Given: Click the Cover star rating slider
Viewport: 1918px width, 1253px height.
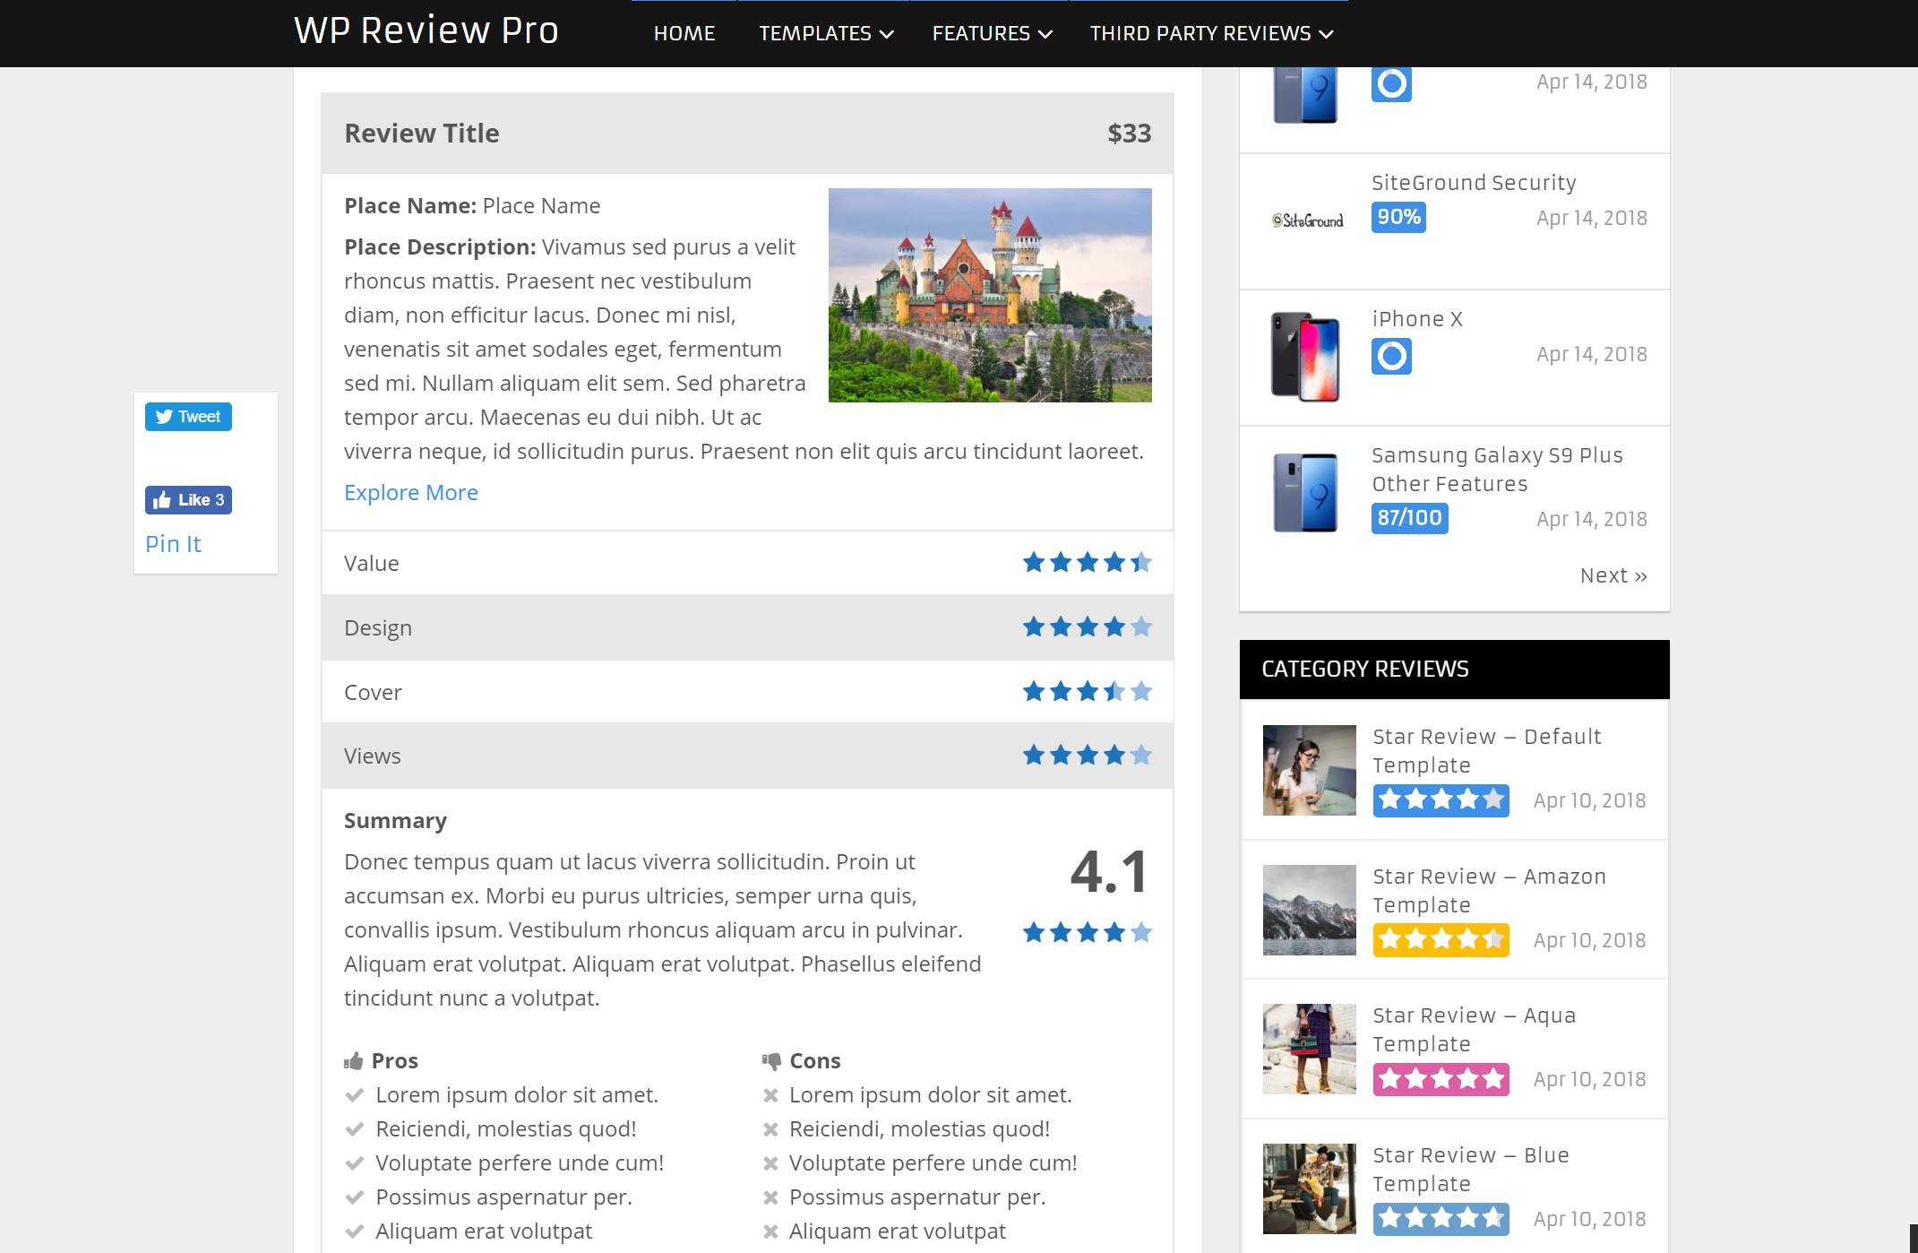Looking at the screenshot, I should click(x=1088, y=691).
